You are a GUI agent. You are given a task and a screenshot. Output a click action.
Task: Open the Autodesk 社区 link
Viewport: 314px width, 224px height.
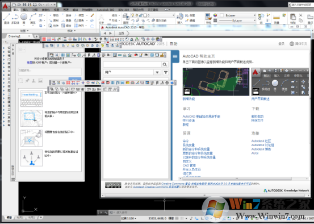pyautogui.click(x=261, y=141)
